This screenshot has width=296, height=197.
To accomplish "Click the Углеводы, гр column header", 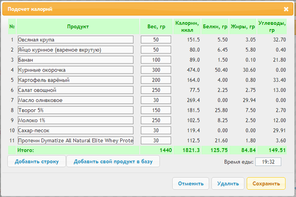I will (272, 27).
